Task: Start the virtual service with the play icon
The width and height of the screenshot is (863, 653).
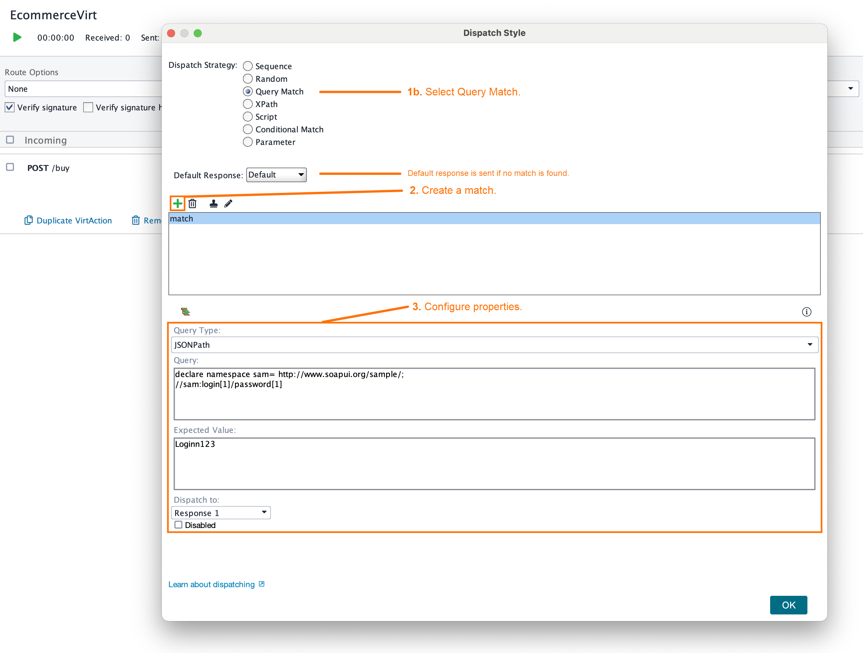Action: (x=17, y=37)
